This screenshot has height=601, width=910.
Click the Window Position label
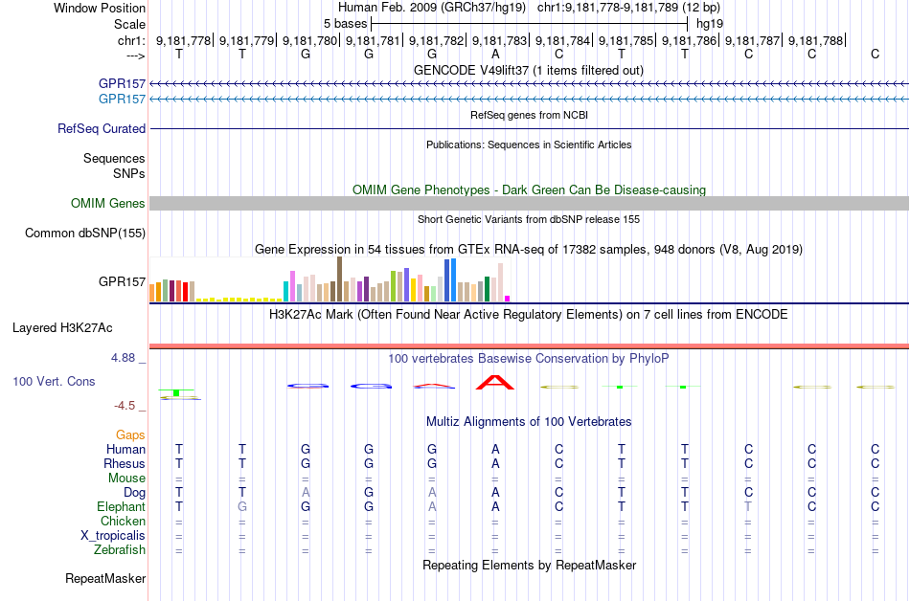point(100,8)
